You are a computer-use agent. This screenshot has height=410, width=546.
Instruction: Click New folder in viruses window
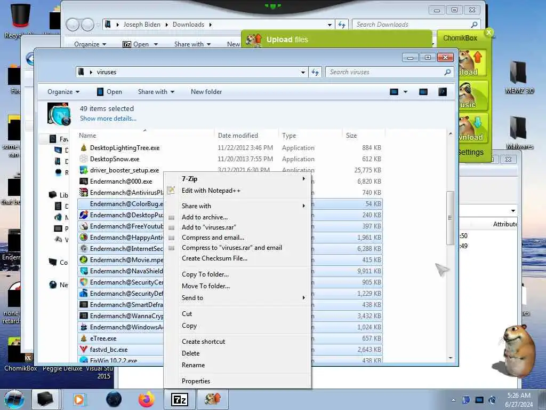(206, 92)
